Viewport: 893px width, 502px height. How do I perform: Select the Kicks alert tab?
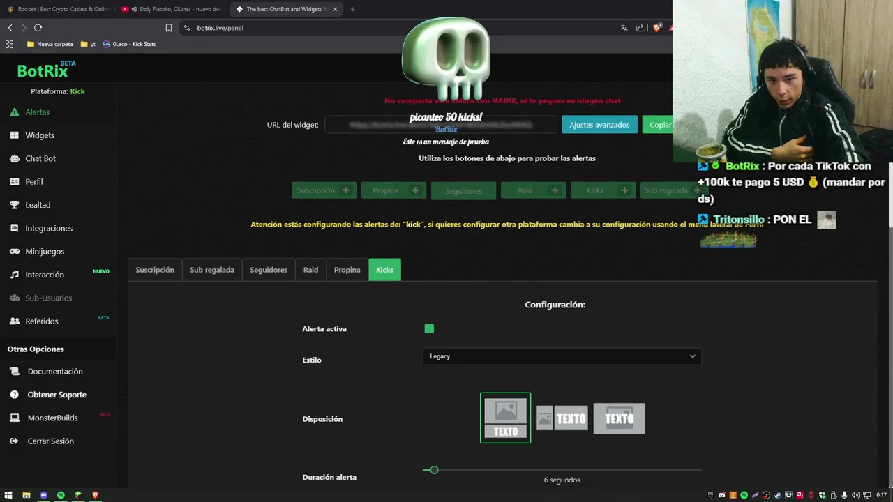pos(384,270)
